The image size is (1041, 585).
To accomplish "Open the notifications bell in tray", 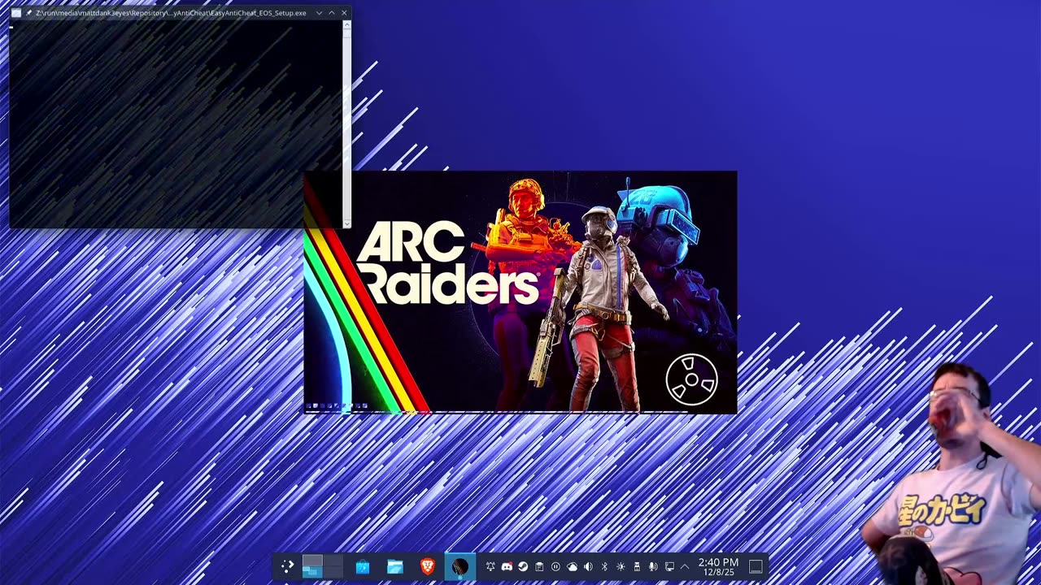I will point(490,566).
